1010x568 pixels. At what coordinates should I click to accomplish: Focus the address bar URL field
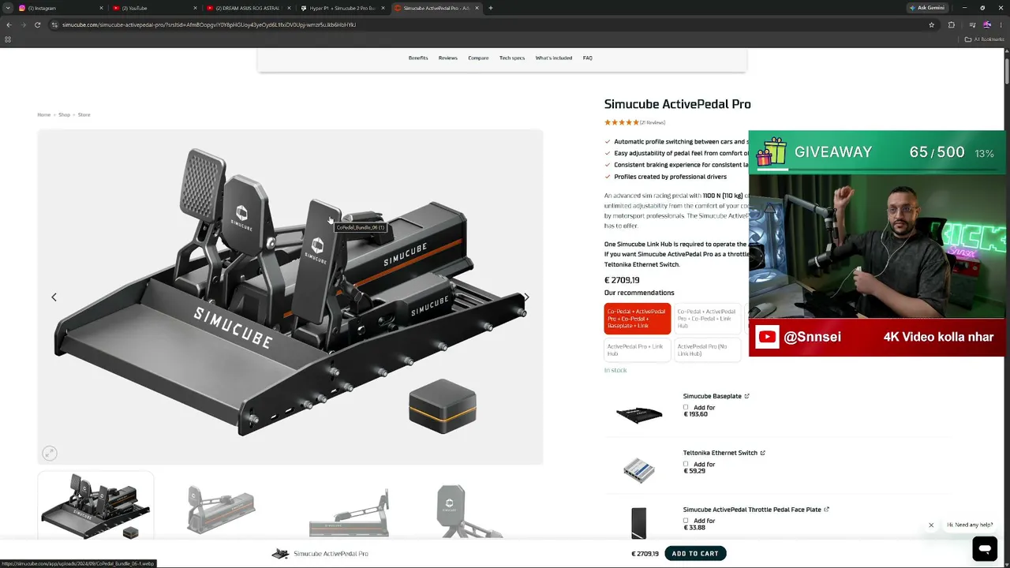click(489, 24)
